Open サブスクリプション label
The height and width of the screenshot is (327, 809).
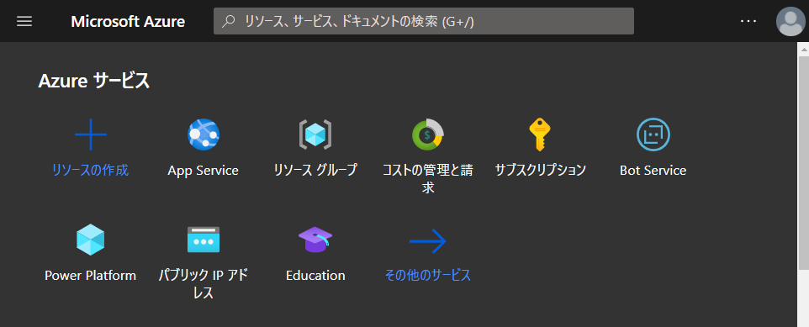[x=540, y=170]
